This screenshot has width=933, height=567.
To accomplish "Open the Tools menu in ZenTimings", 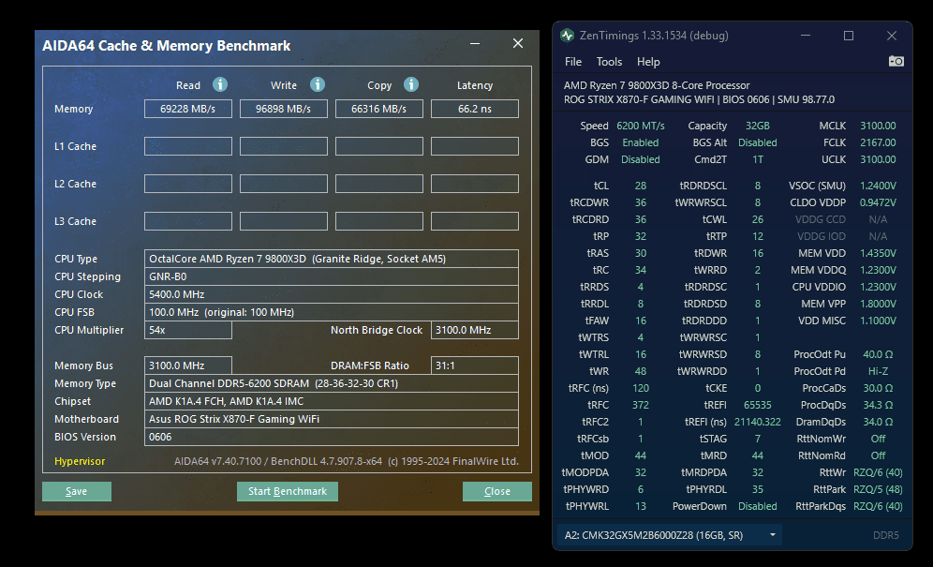I will pyautogui.click(x=609, y=62).
